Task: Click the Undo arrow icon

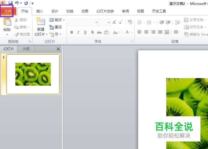Action: 17,3
